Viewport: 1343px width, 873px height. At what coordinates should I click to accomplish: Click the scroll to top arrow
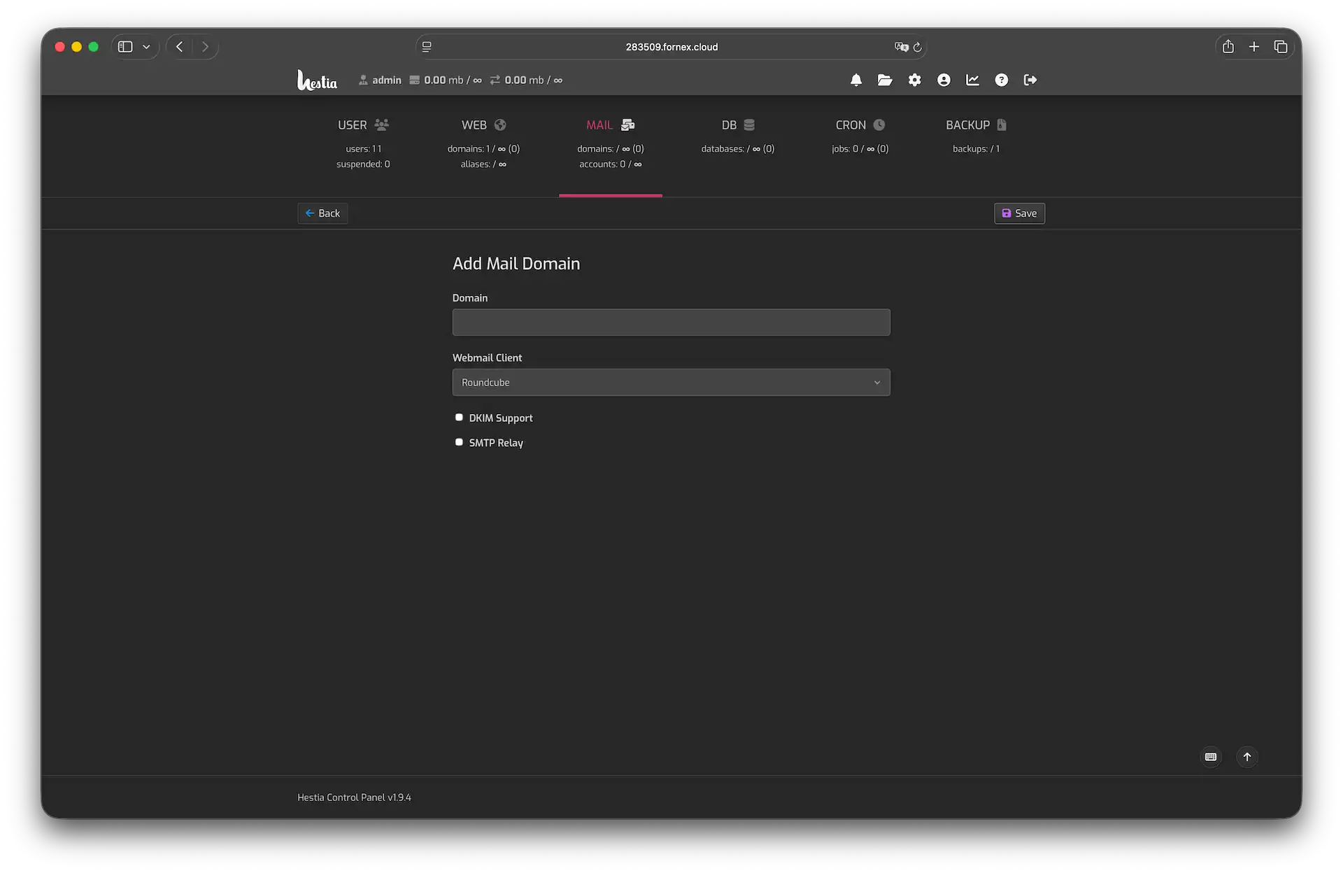point(1247,757)
